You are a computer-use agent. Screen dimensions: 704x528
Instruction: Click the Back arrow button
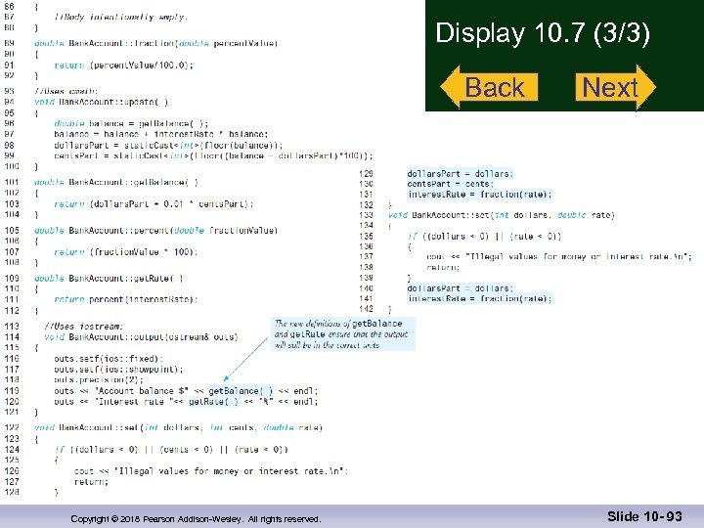pos(489,87)
